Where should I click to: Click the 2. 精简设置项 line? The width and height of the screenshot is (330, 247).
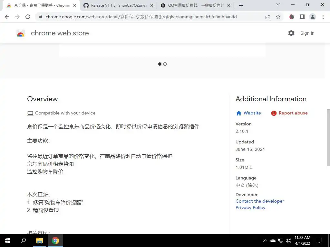(43, 210)
